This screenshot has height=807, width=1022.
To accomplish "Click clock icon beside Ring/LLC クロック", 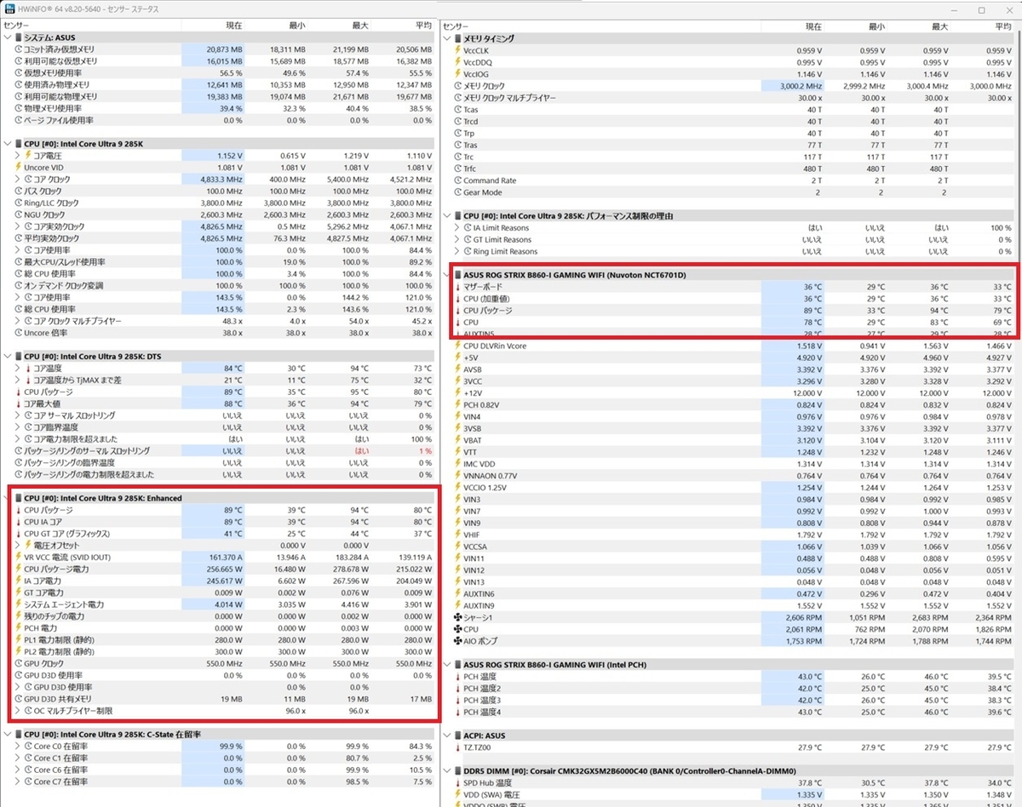I will point(19,203).
